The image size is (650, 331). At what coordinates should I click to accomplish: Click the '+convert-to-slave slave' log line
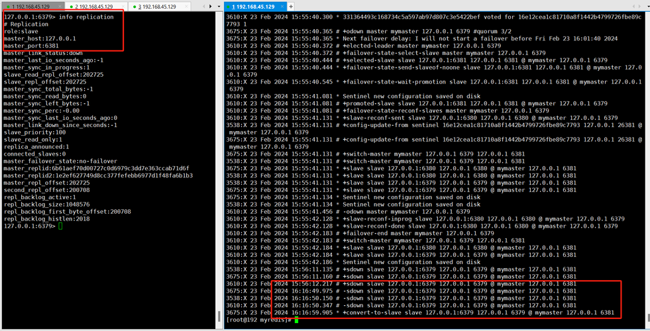coord(420,312)
